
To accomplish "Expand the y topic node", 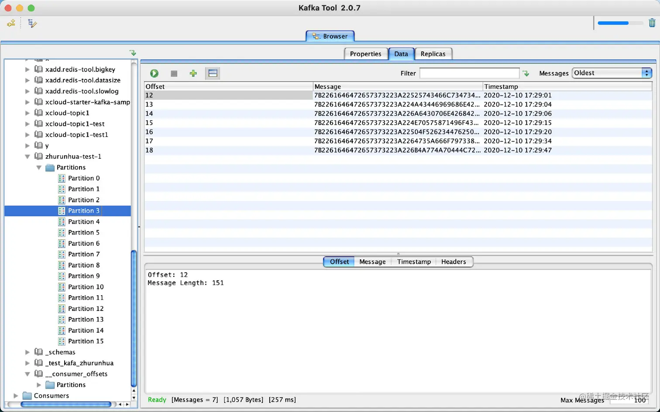I will tap(27, 146).
